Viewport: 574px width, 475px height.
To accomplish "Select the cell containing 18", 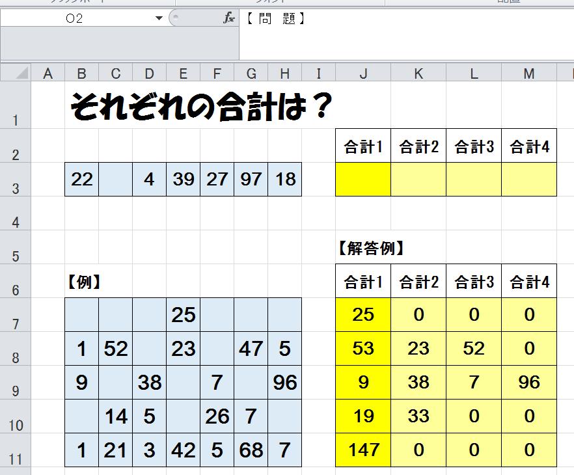I will [285, 180].
